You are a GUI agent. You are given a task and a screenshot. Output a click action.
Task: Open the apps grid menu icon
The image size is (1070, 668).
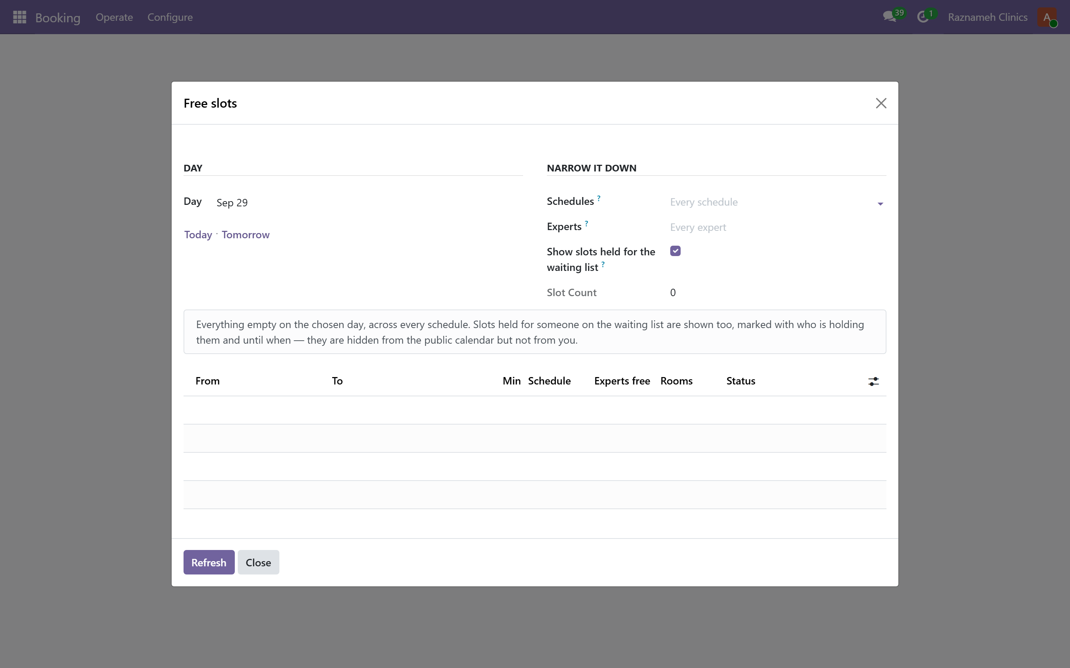pyautogui.click(x=19, y=17)
